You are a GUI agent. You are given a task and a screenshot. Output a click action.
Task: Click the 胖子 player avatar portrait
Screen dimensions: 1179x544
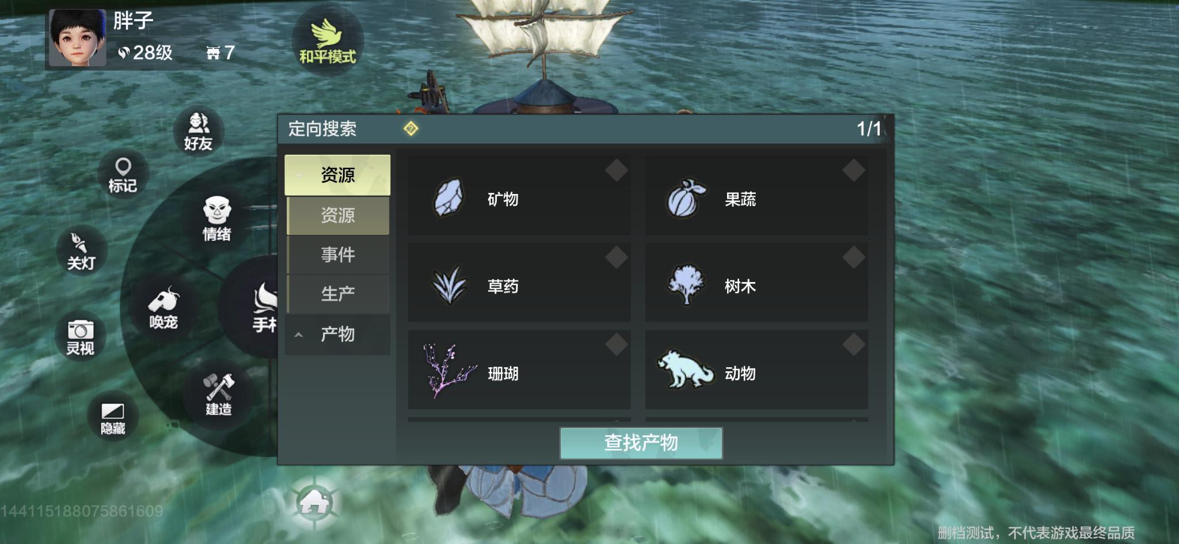[x=77, y=38]
